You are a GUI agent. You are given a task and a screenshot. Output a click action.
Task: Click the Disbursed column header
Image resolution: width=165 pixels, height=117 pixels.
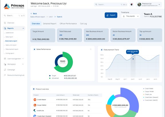click(76, 95)
